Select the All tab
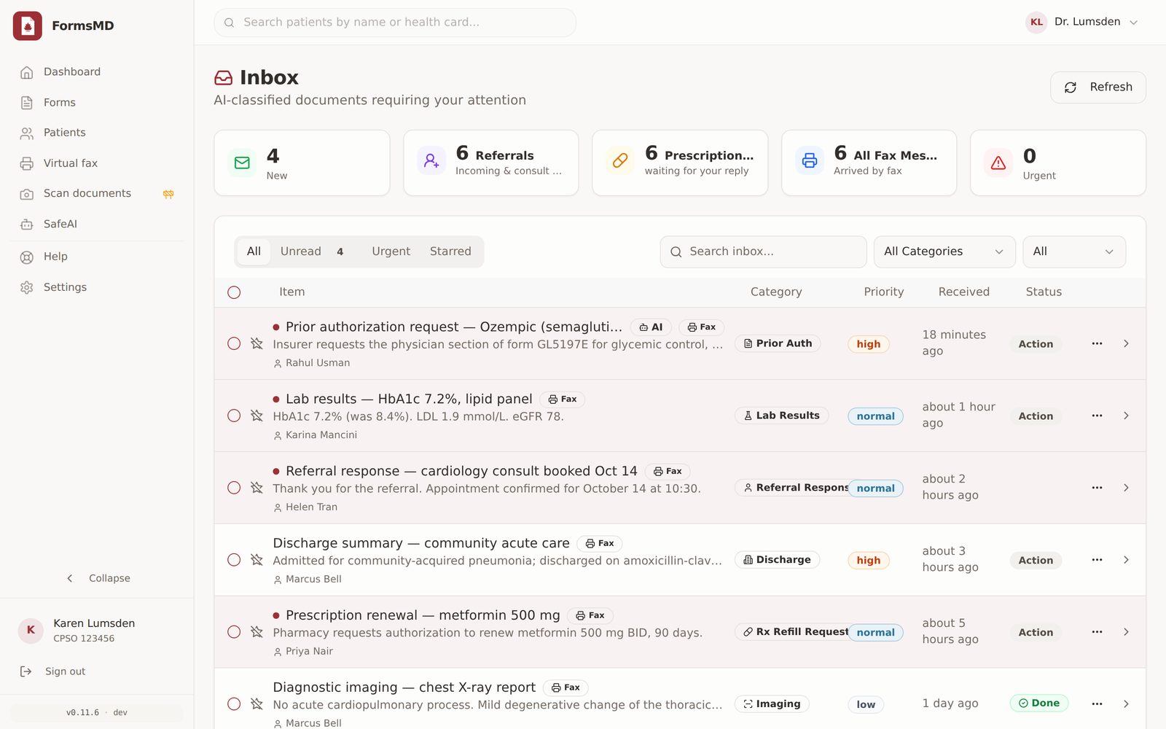 254,252
